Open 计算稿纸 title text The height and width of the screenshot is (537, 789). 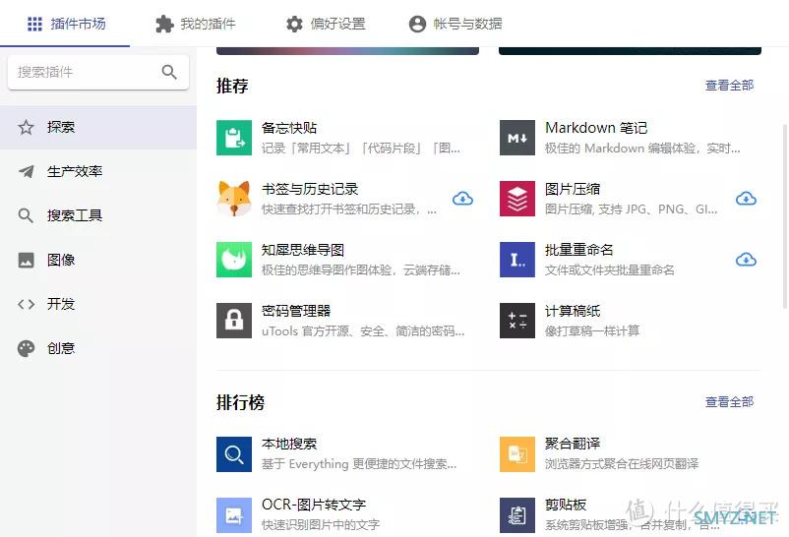(x=573, y=311)
